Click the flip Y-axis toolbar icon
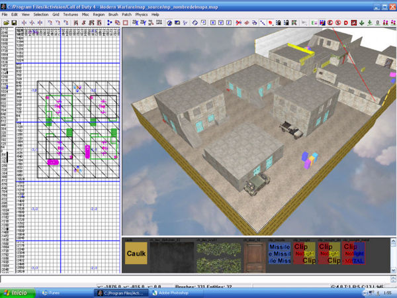 (32, 23)
